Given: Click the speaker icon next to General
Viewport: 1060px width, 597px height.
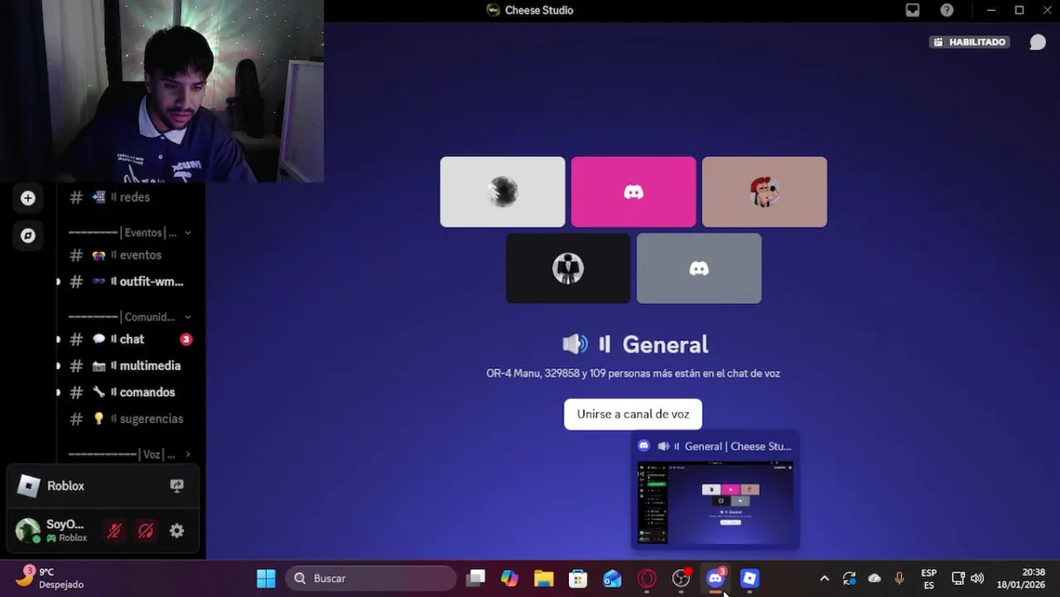Looking at the screenshot, I should pos(575,344).
